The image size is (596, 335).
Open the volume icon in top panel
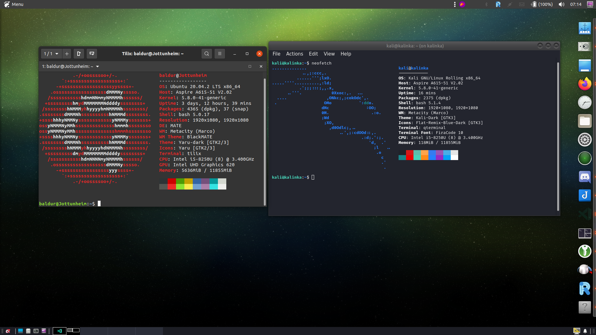[x=562, y=4]
